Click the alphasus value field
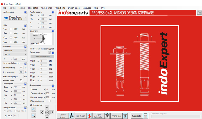This screenshot has width=202, height=119. pyautogui.click(x=16, y=115)
